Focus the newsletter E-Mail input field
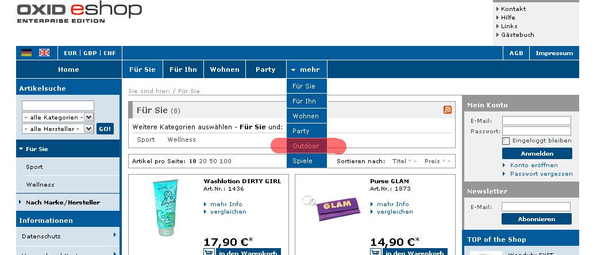 pyautogui.click(x=535, y=207)
